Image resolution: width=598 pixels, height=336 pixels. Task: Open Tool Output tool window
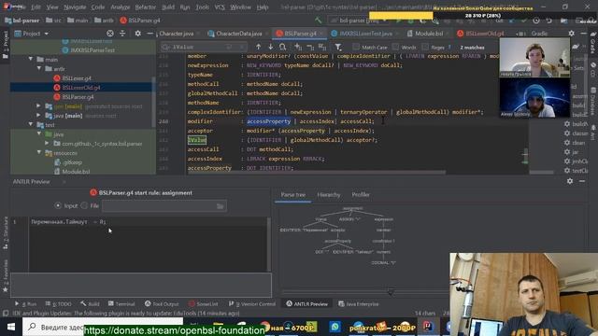click(162, 303)
